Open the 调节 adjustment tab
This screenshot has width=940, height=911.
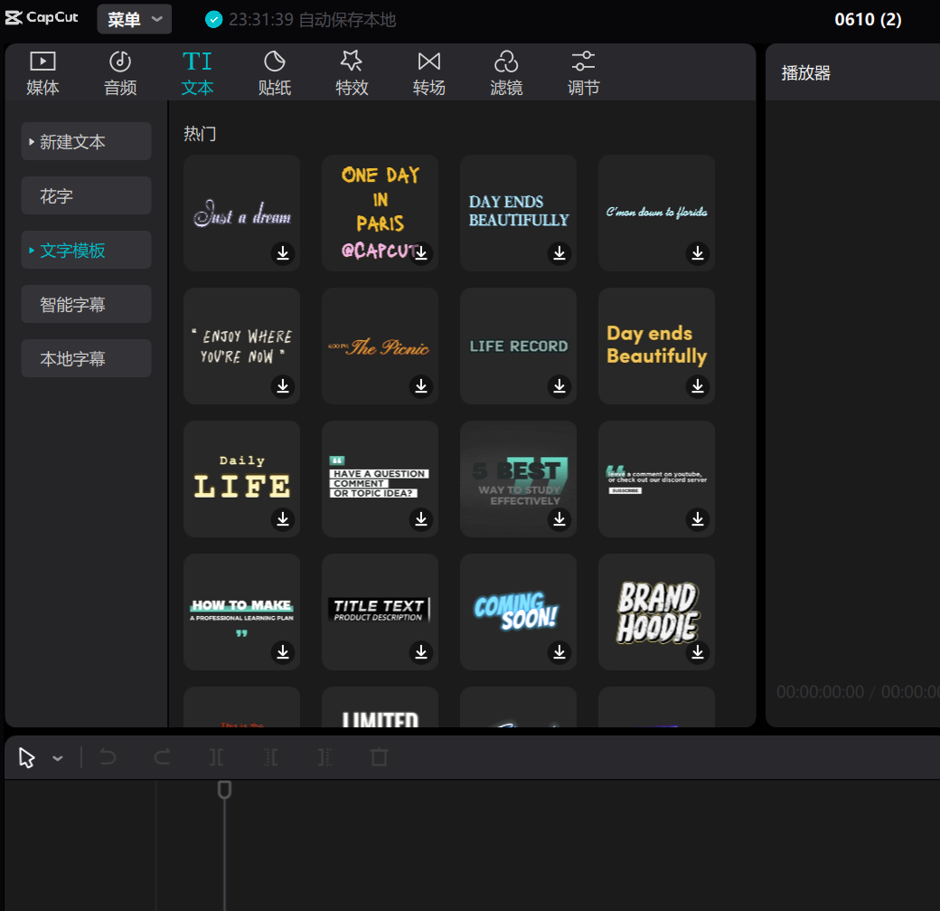(583, 73)
